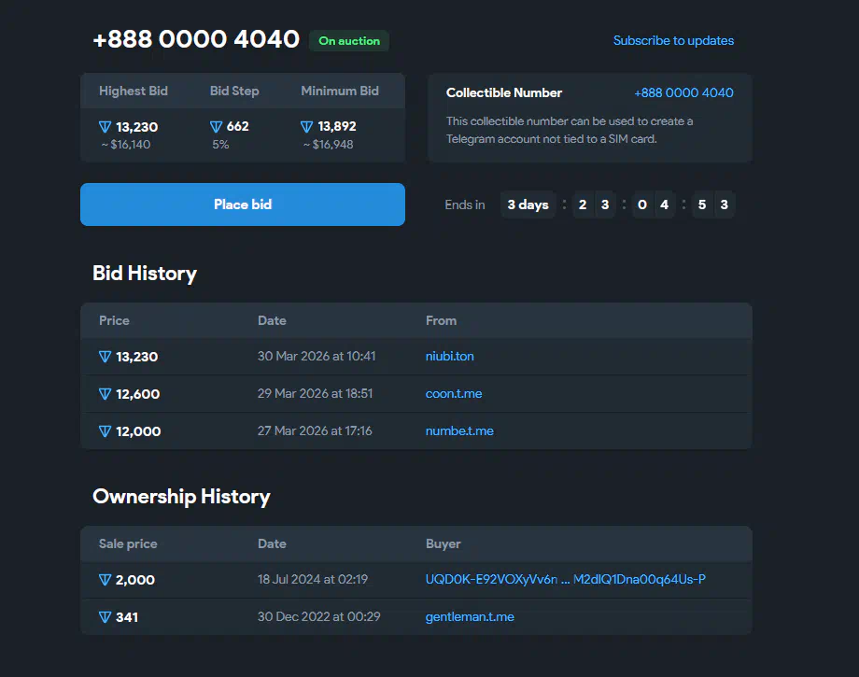Open coon.t.me bidder link

pyautogui.click(x=454, y=394)
